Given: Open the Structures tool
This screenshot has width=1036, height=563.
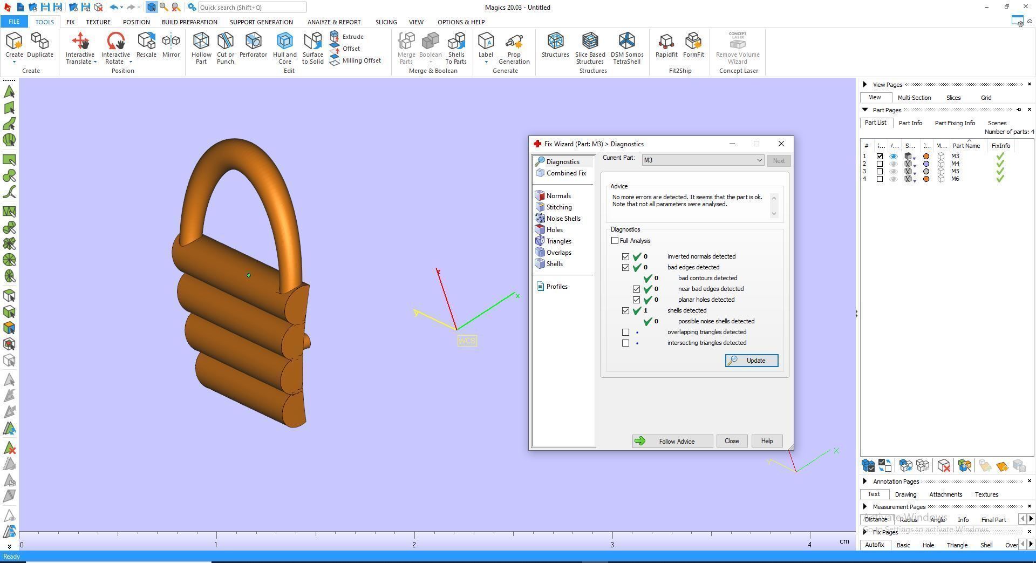Looking at the screenshot, I should pos(555,45).
